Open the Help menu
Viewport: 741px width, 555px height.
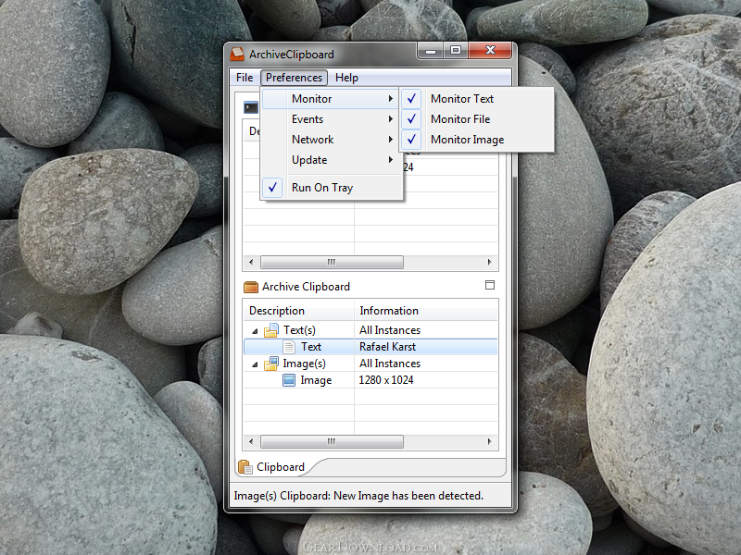346,78
